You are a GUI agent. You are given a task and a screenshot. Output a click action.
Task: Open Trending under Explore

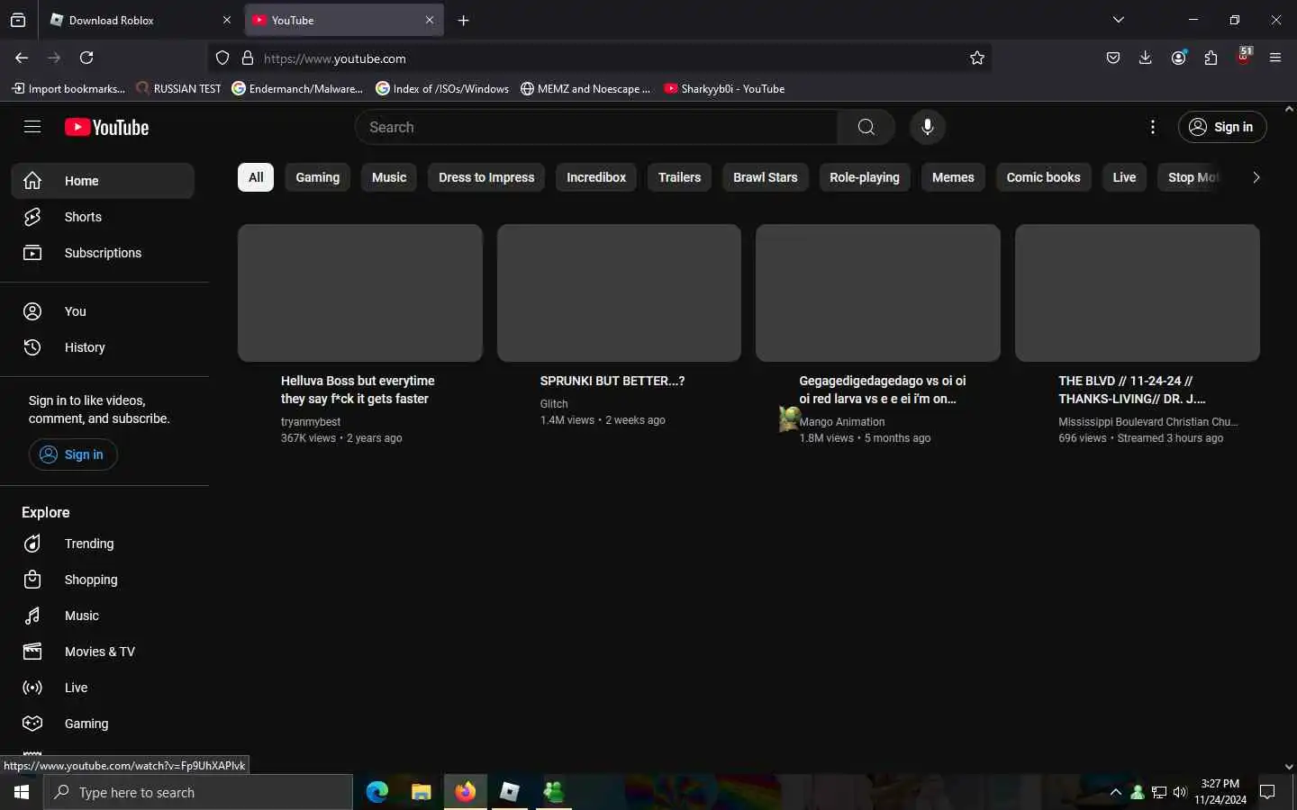pyautogui.click(x=103, y=544)
